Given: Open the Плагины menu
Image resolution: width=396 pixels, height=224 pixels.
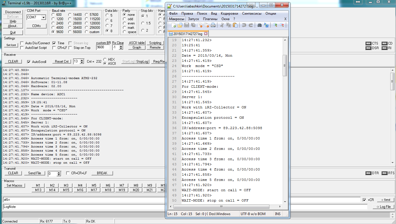Looking at the screenshot, I should (x=210, y=19).
